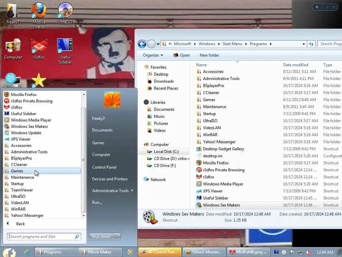Click the Shut down button
The height and width of the screenshot is (257, 342).
(x=101, y=237)
